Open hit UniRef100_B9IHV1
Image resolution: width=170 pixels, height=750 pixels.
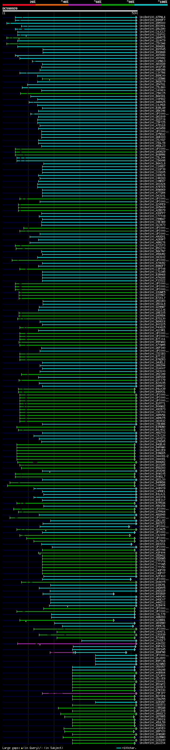tap(152, 26)
